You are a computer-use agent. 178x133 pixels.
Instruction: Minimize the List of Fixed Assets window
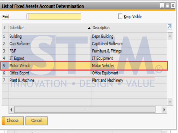(162, 6)
